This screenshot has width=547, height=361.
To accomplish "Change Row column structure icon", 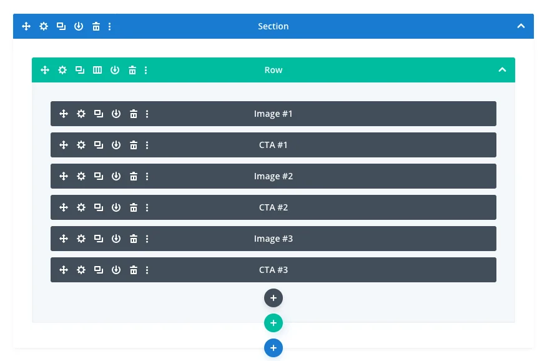I will pos(97,70).
